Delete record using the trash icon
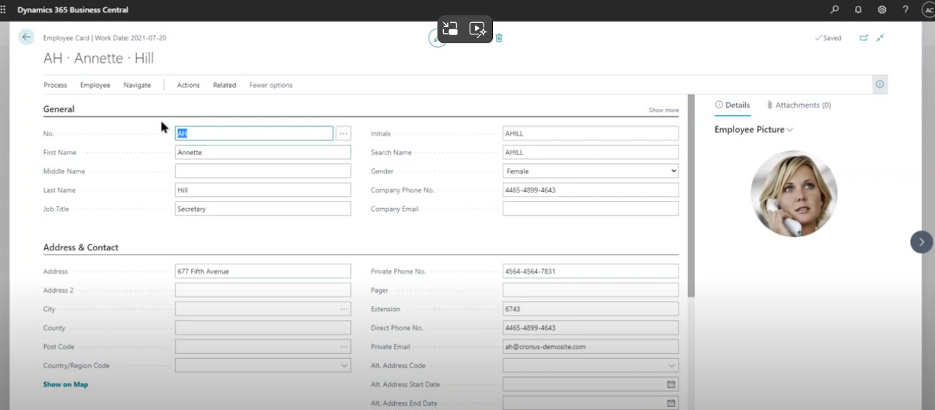This screenshot has width=935, height=410. (499, 38)
